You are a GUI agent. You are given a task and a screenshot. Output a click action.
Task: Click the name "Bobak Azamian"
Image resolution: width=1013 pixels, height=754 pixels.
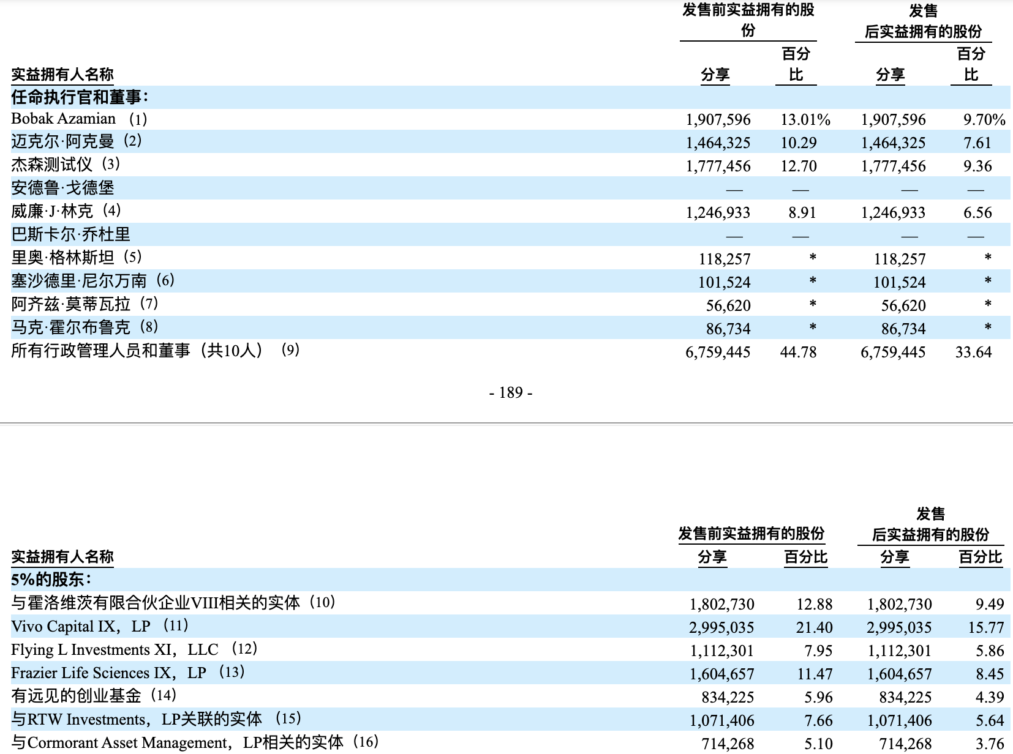(63, 119)
